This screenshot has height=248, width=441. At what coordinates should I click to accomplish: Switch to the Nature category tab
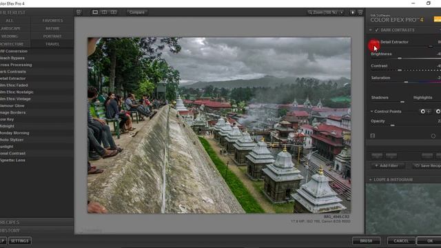pos(52,28)
